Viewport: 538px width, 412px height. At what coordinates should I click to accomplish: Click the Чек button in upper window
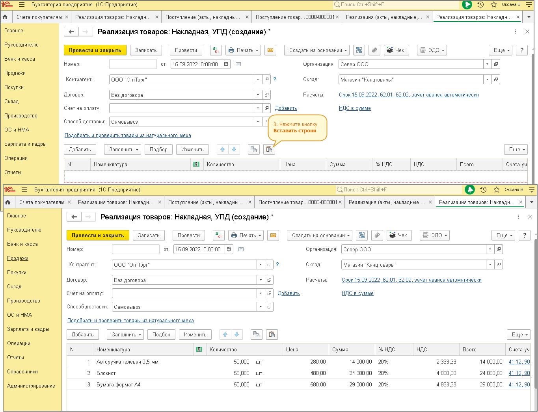pos(397,50)
